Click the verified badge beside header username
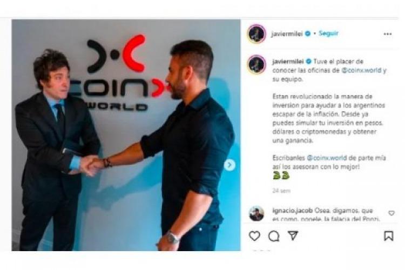Viewport: 405px width, 270px height. tap(308, 33)
